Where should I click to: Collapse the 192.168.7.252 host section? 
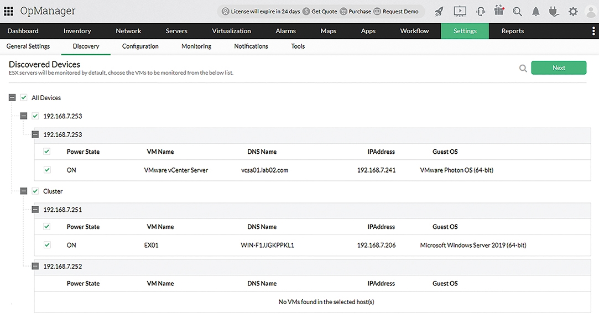(x=35, y=266)
